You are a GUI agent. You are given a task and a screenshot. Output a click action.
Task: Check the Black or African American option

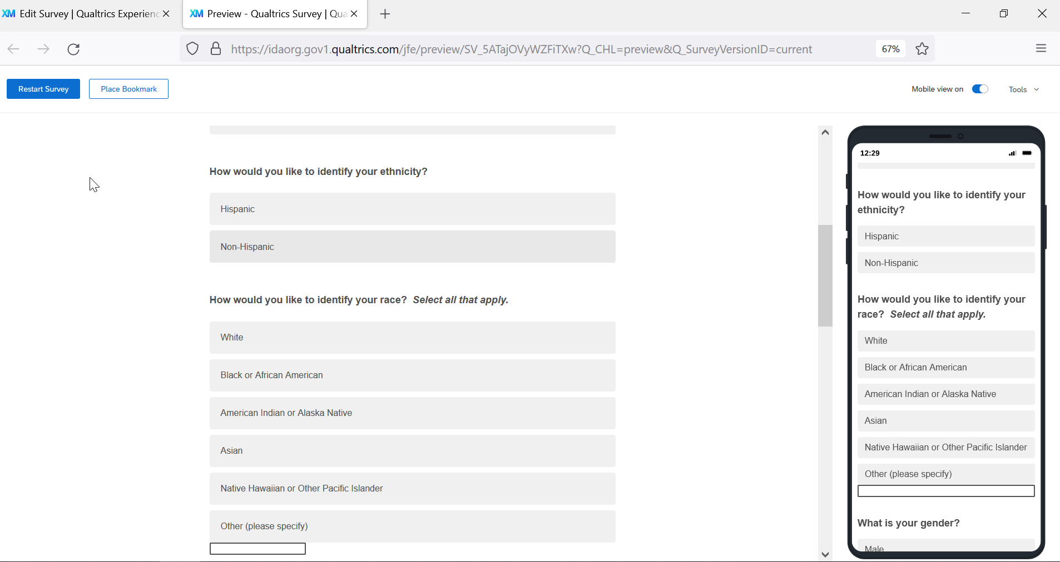coord(412,375)
